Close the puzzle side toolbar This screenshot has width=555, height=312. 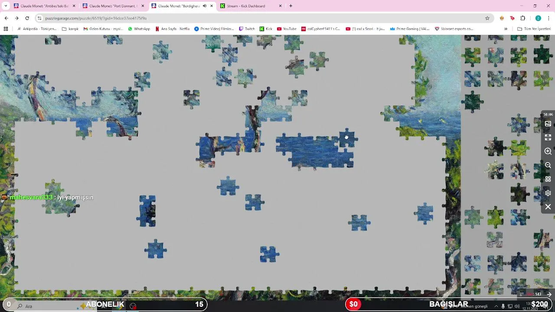(548, 207)
